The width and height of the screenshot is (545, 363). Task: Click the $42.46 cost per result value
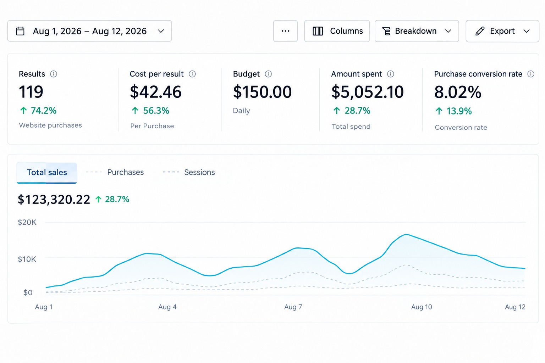point(156,92)
